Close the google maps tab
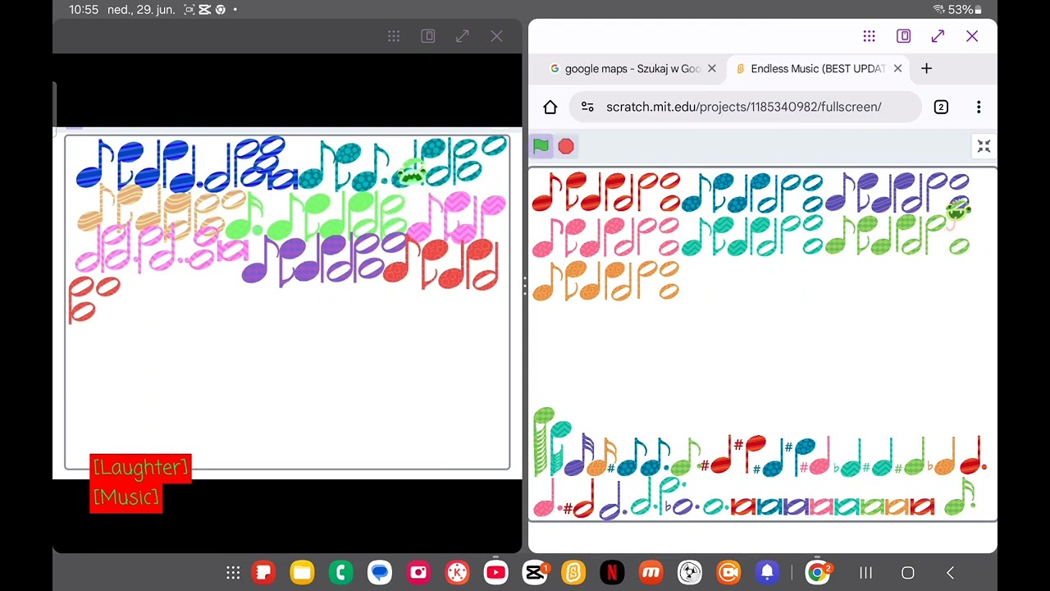The image size is (1050, 591). click(x=711, y=69)
